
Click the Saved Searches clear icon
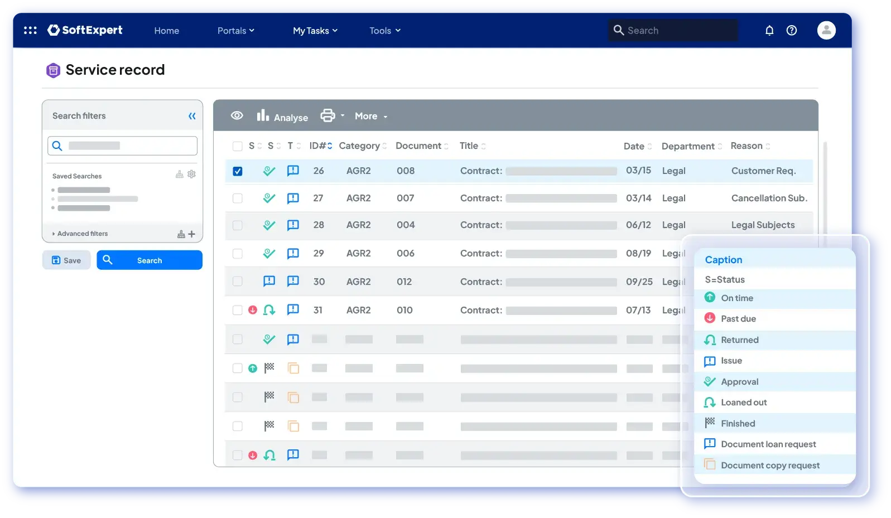(180, 174)
